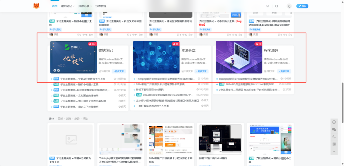Click the hot badge showing 277
Viewport: 344px width, 166px height.
[92, 44]
